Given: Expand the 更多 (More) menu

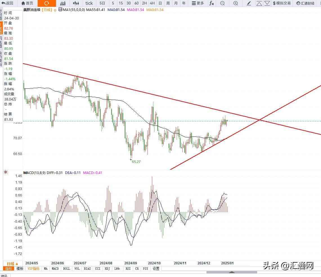Looking at the screenshot, I should tap(198, 3).
